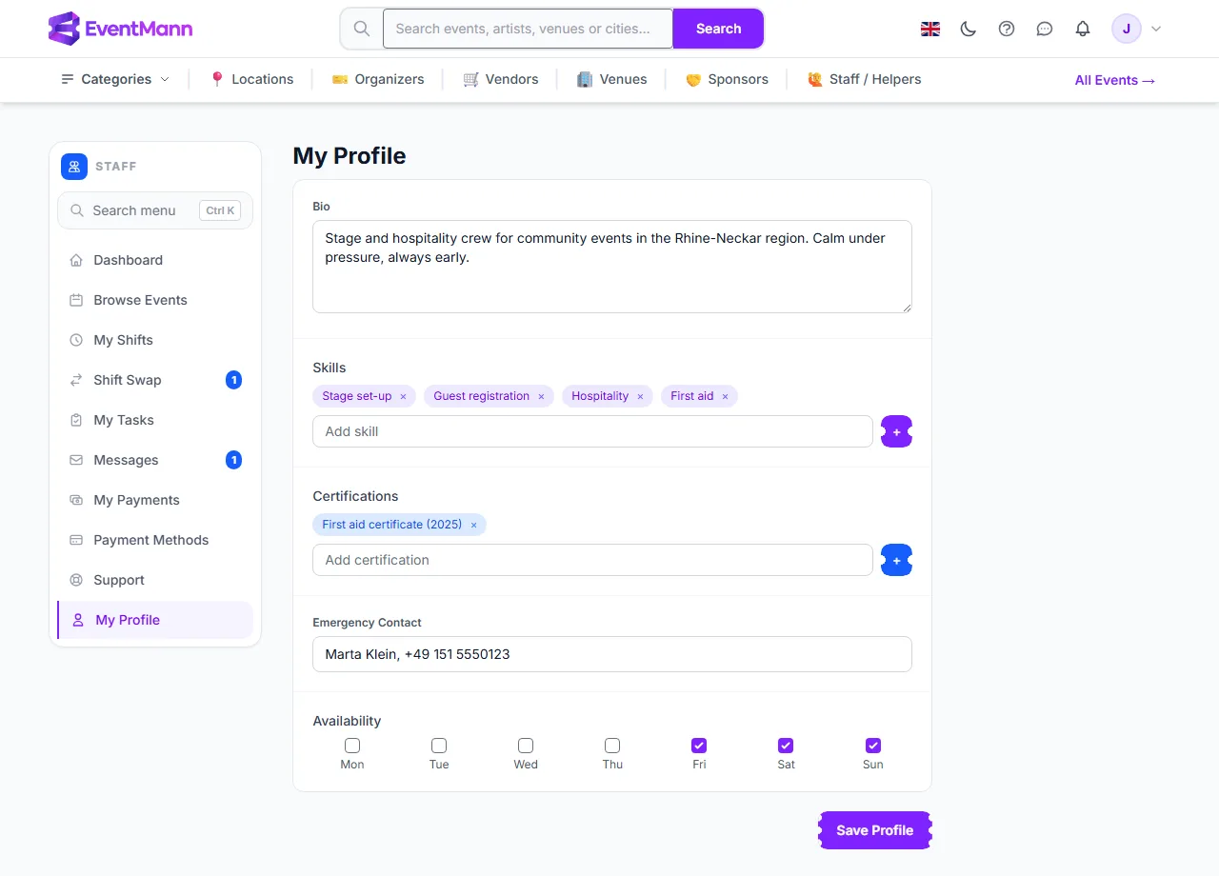Screen dimensions: 1219x876
Task: Expand the Categories dropdown
Action: click(115, 79)
